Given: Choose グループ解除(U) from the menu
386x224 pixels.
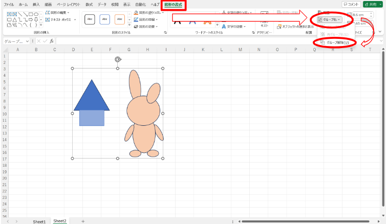Looking at the screenshot, I should click(335, 42).
